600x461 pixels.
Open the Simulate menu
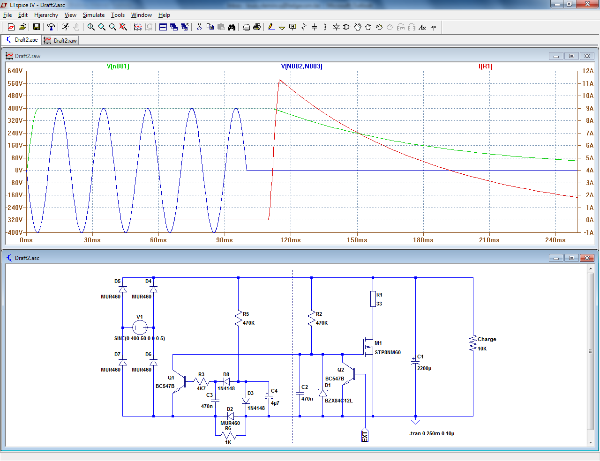[93, 15]
